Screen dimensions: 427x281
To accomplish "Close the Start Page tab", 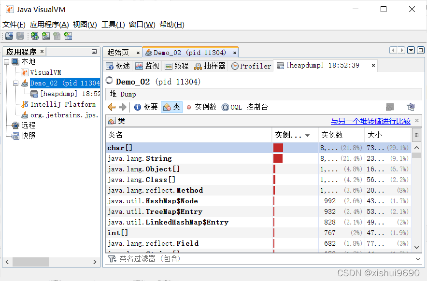I will tap(138, 53).
